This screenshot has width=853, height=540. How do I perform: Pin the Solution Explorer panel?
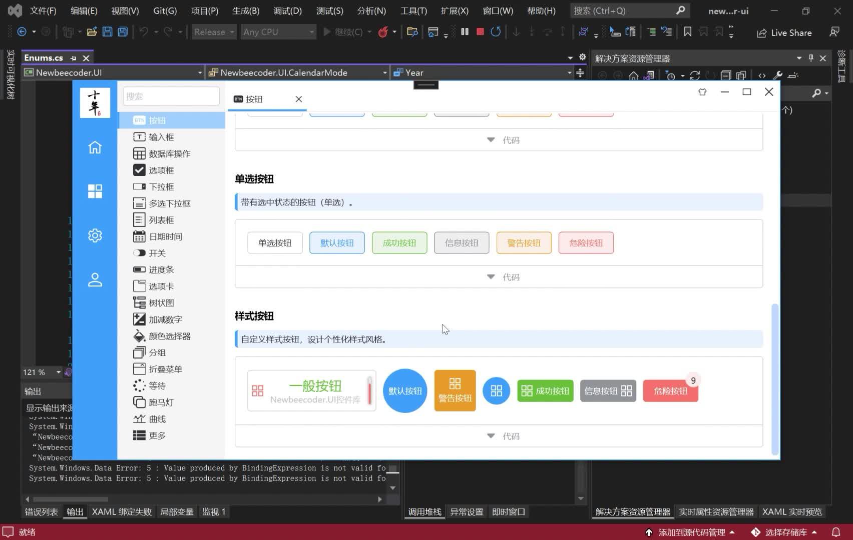click(810, 57)
